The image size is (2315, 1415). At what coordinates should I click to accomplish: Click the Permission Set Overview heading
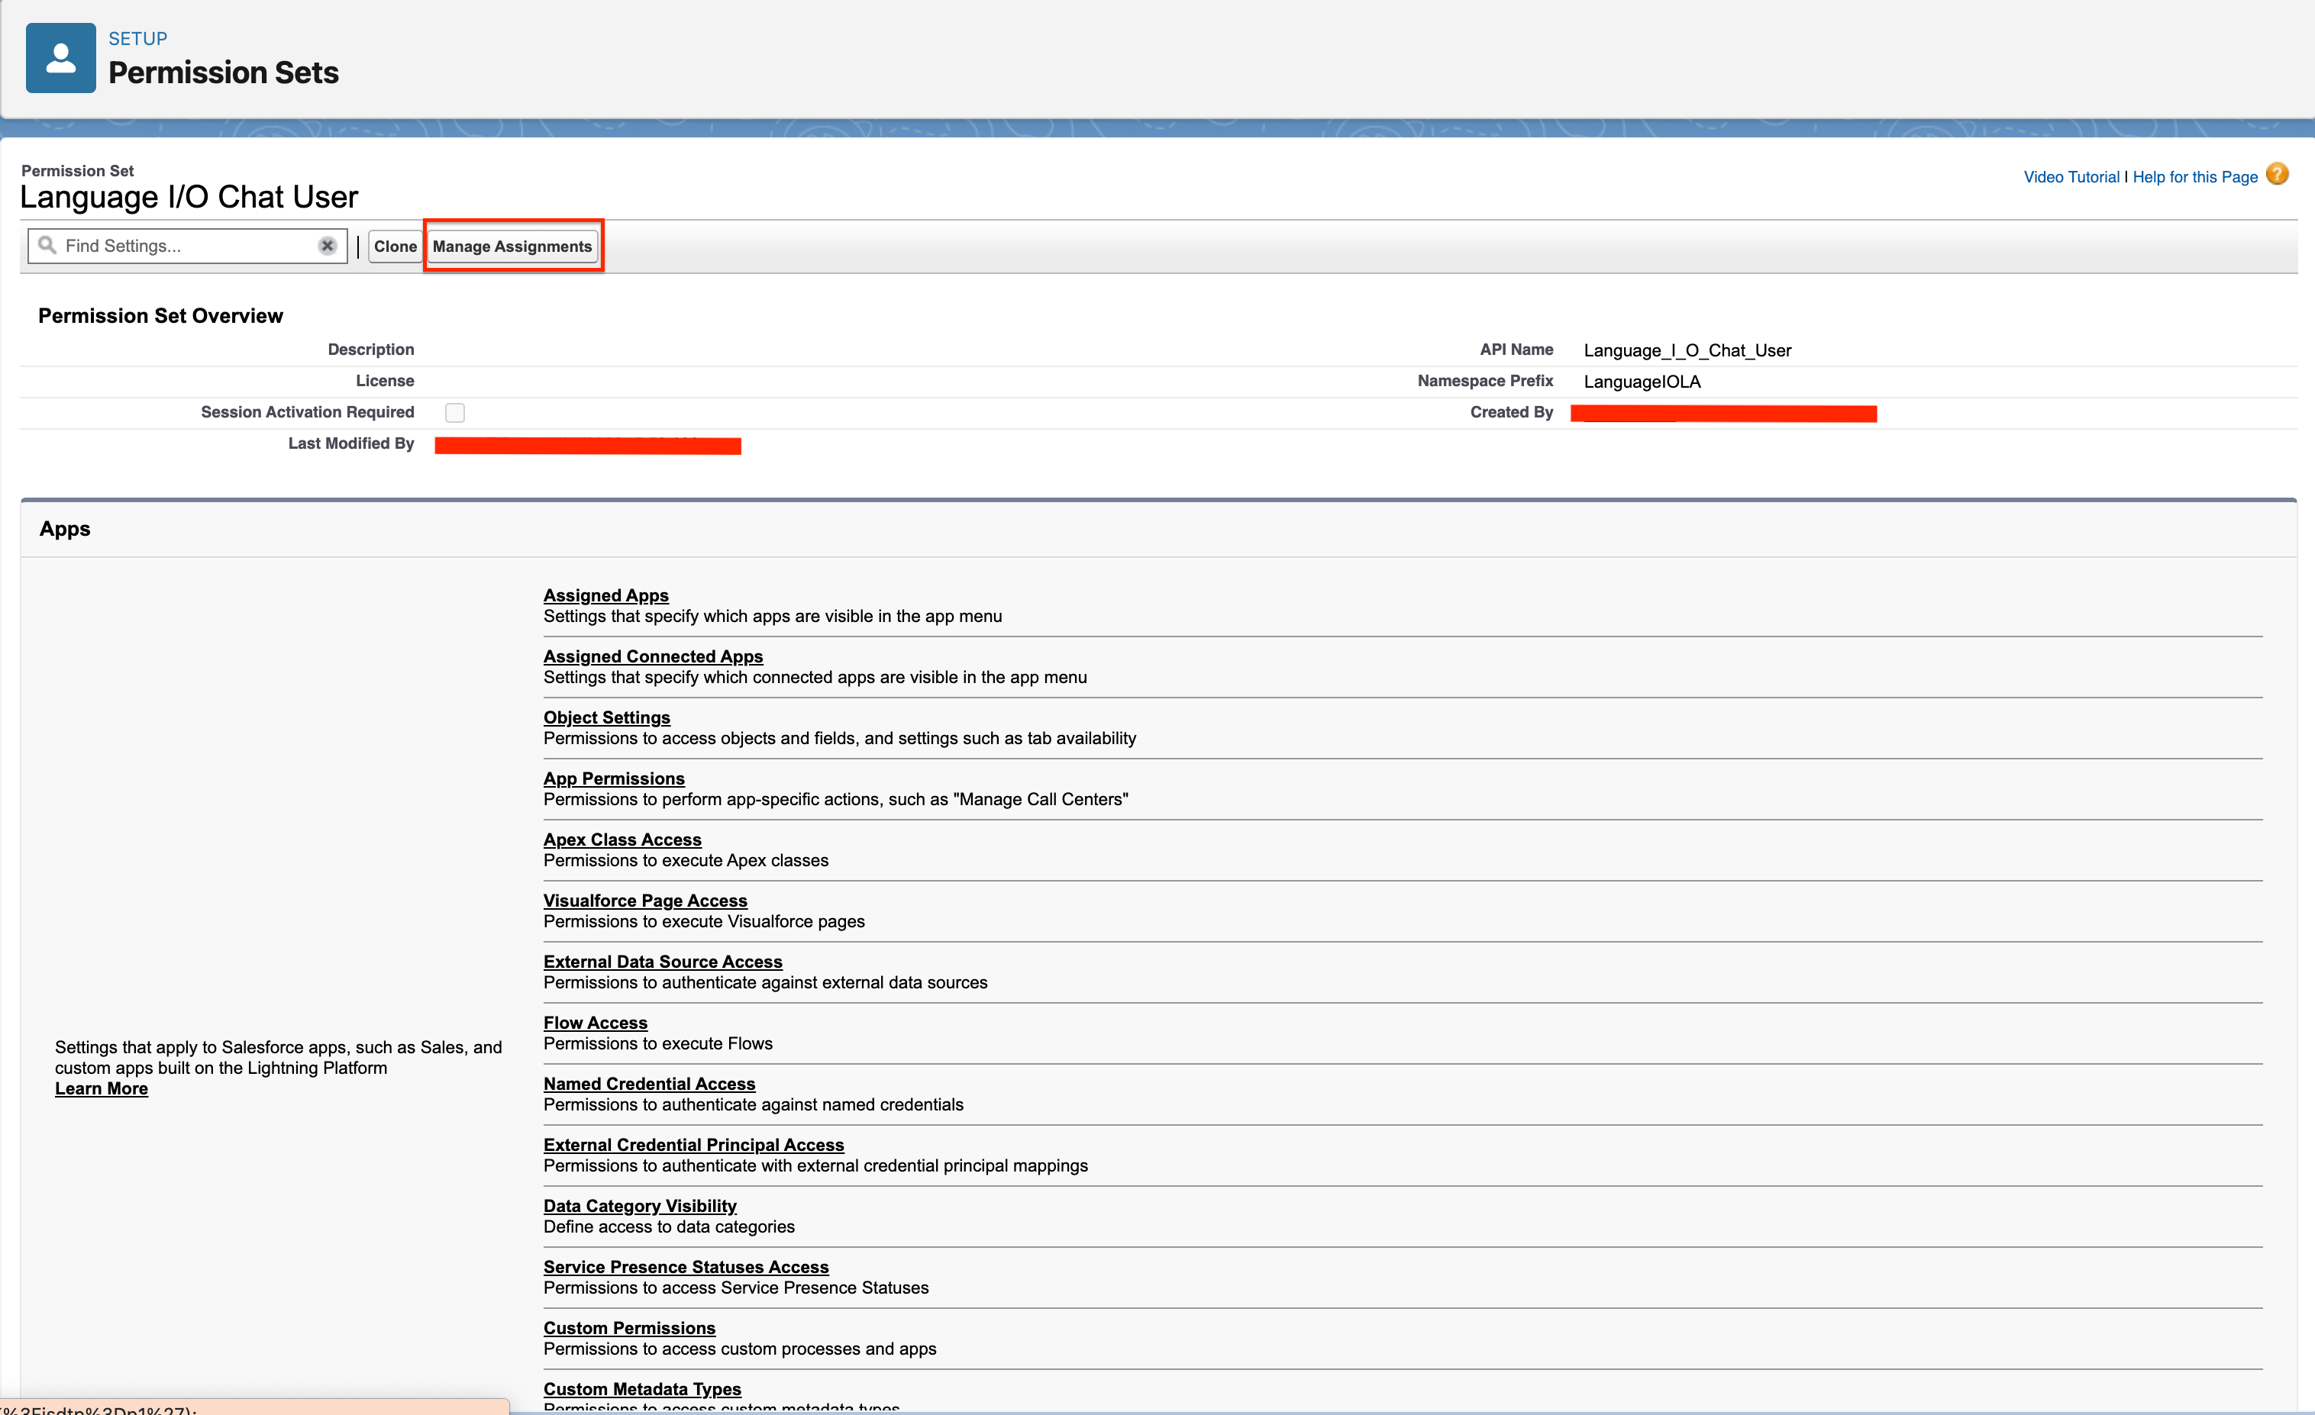[x=160, y=315]
